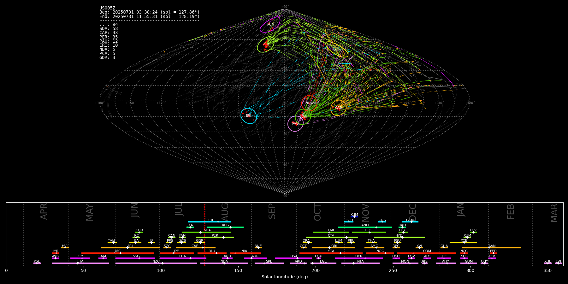The height and width of the screenshot is (284, 568).
Task: Select the green SDA activity bar in the timeline
Action: point(206,232)
